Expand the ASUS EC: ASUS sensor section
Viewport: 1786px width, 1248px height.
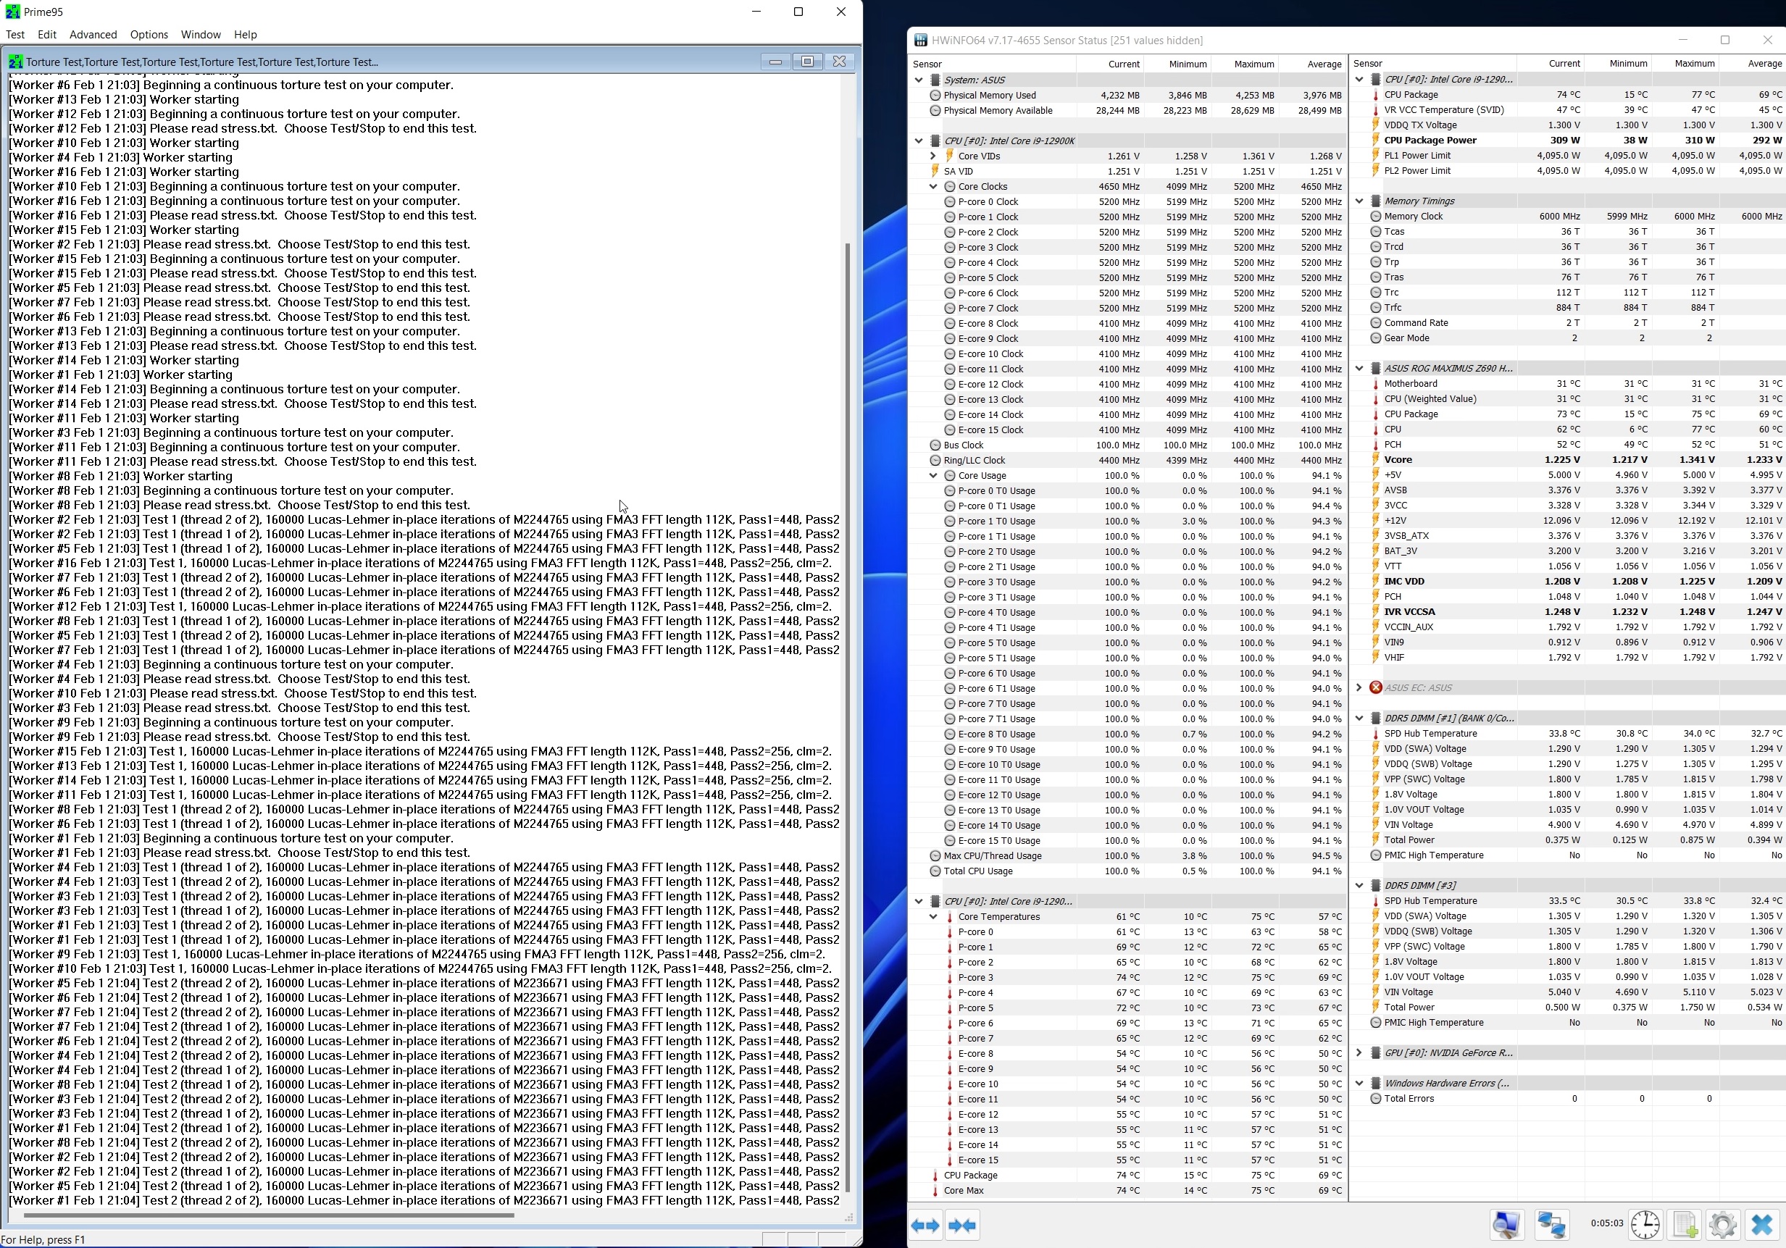(1359, 687)
